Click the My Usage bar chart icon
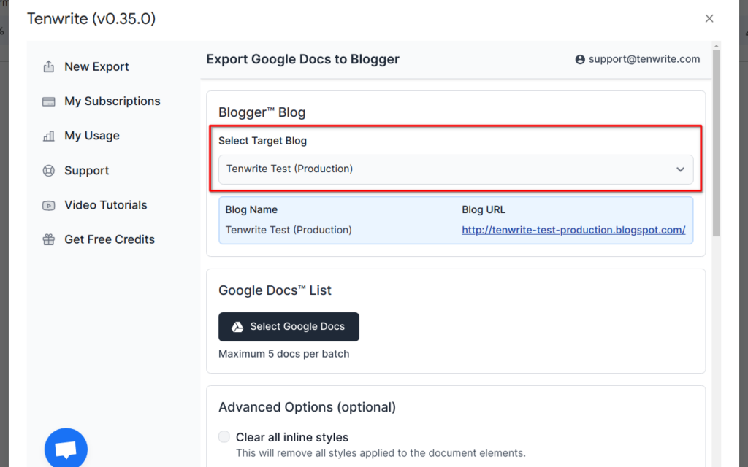The height and width of the screenshot is (467, 748). click(x=48, y=135)
